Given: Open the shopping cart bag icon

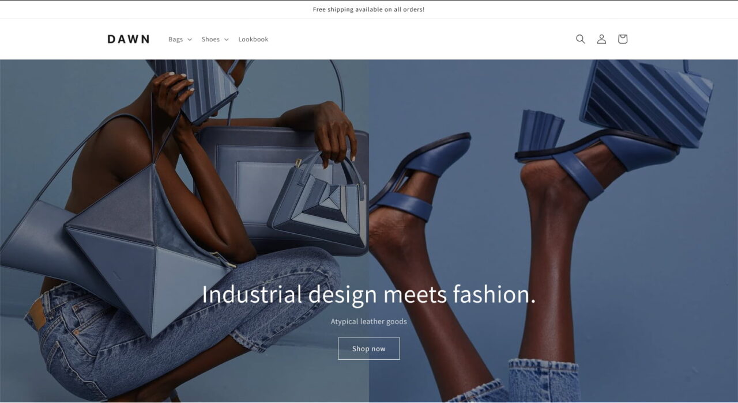Looking at the screenshot, I should coord(623,39).
